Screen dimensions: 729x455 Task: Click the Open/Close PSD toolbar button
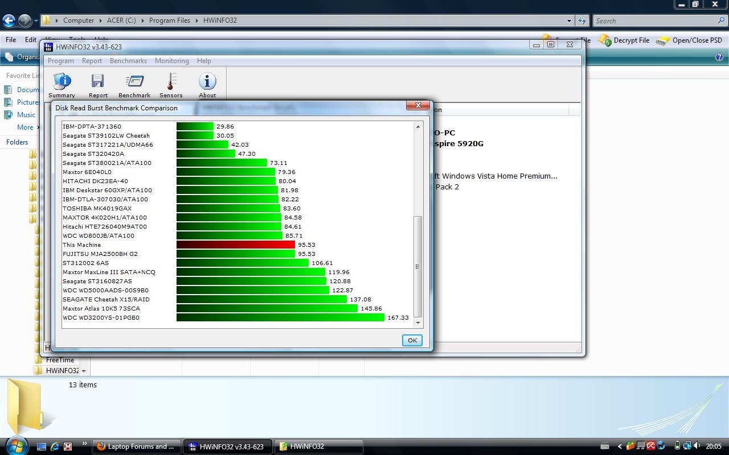(689, 40)
